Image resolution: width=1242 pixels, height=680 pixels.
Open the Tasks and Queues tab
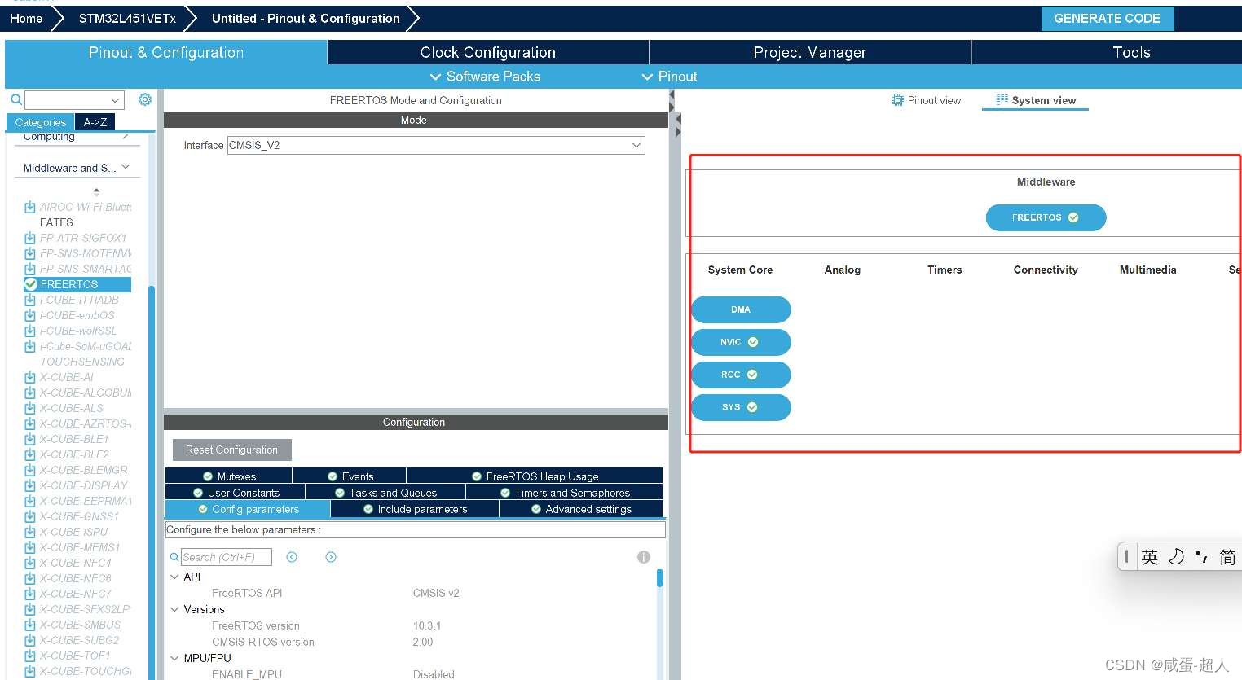click(x=385, y=493)
